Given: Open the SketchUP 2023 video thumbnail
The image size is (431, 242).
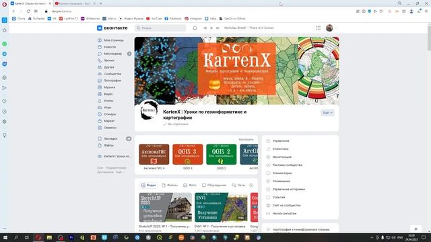Looking at the screenshot, I should (x=166, y=208).
